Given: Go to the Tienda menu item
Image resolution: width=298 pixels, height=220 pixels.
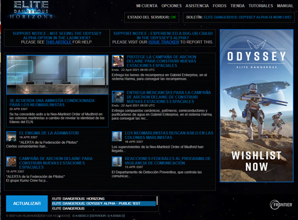Looking at the screenshot, I should (238, 6).
